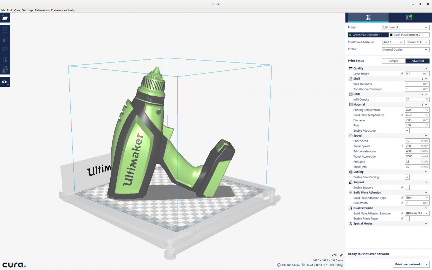Screen dimensions: 432x270
Task: Click the Layer Height input field
Action: [x=417, y=73]
